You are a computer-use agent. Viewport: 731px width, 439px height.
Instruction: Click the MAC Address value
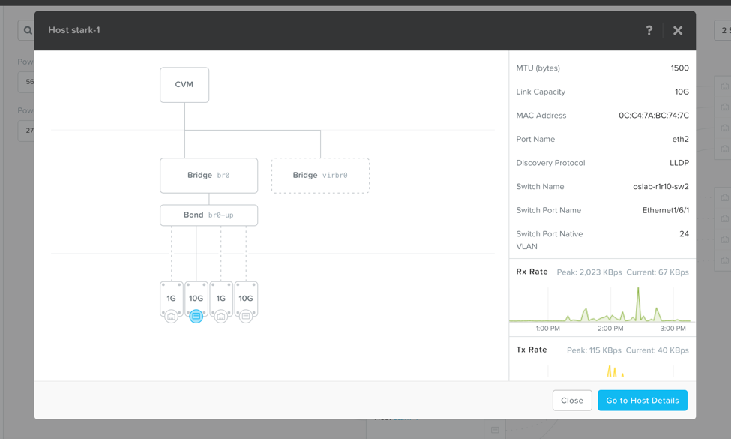coord(654,116)
